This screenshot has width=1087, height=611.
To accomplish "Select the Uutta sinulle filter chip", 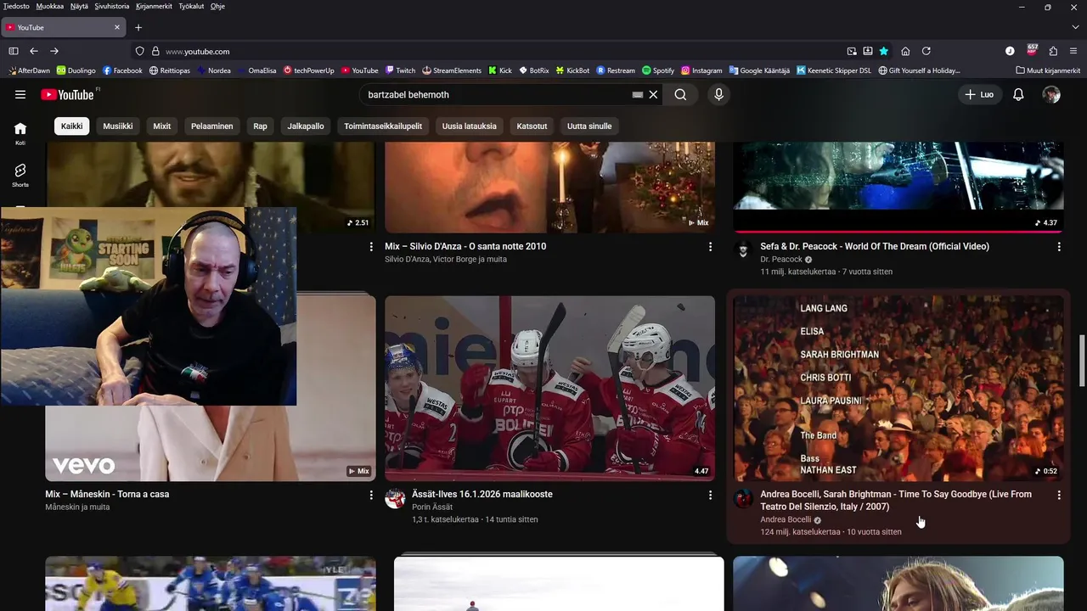I will pyautogui.click(x=589, y=126).
